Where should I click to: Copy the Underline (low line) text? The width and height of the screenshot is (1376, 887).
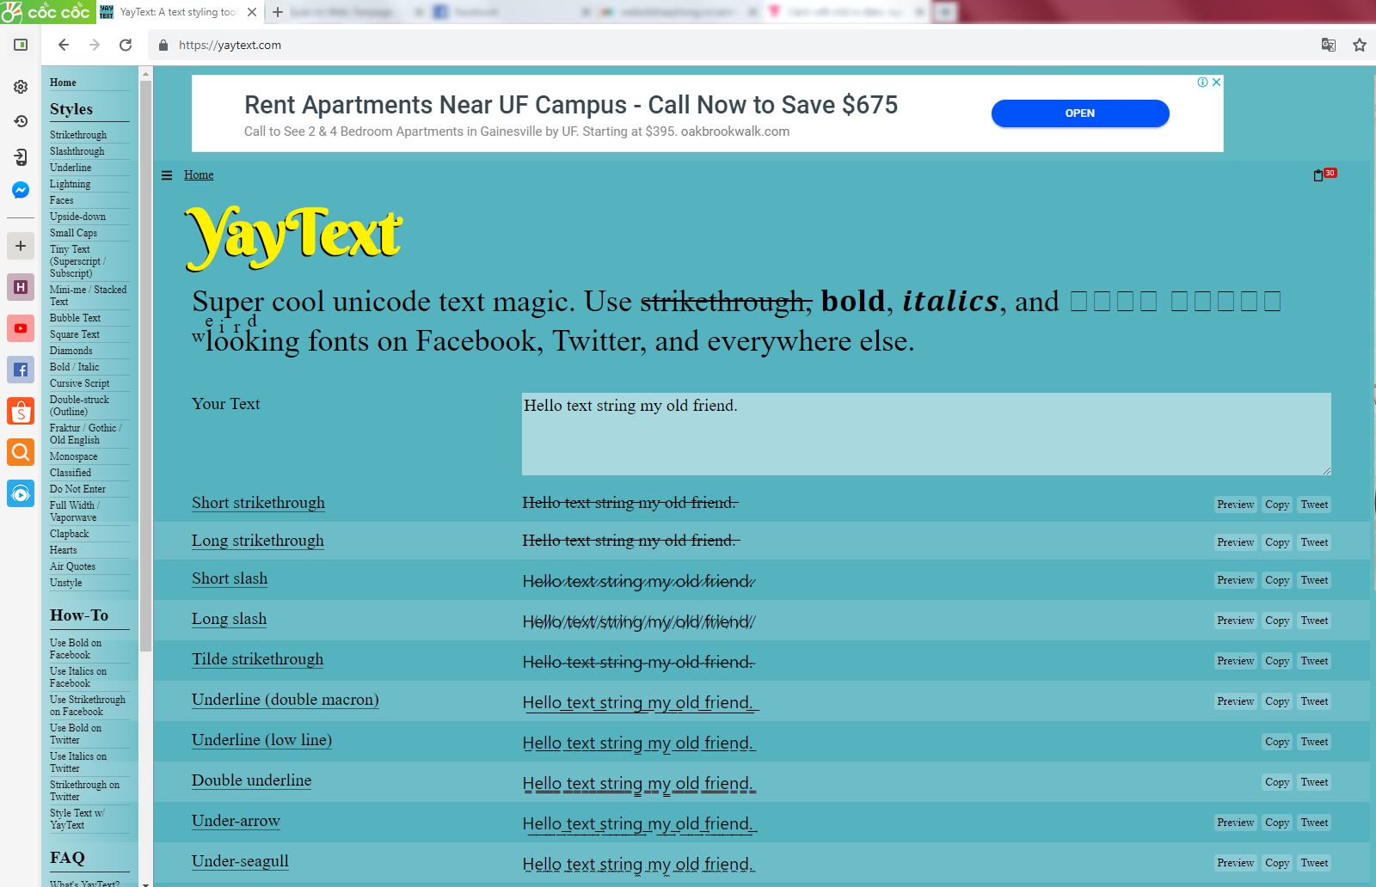click(x=1277, y=742)
